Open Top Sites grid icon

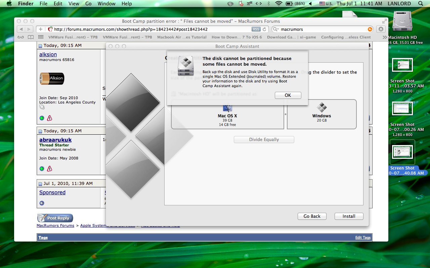click(x=41, y=37)
